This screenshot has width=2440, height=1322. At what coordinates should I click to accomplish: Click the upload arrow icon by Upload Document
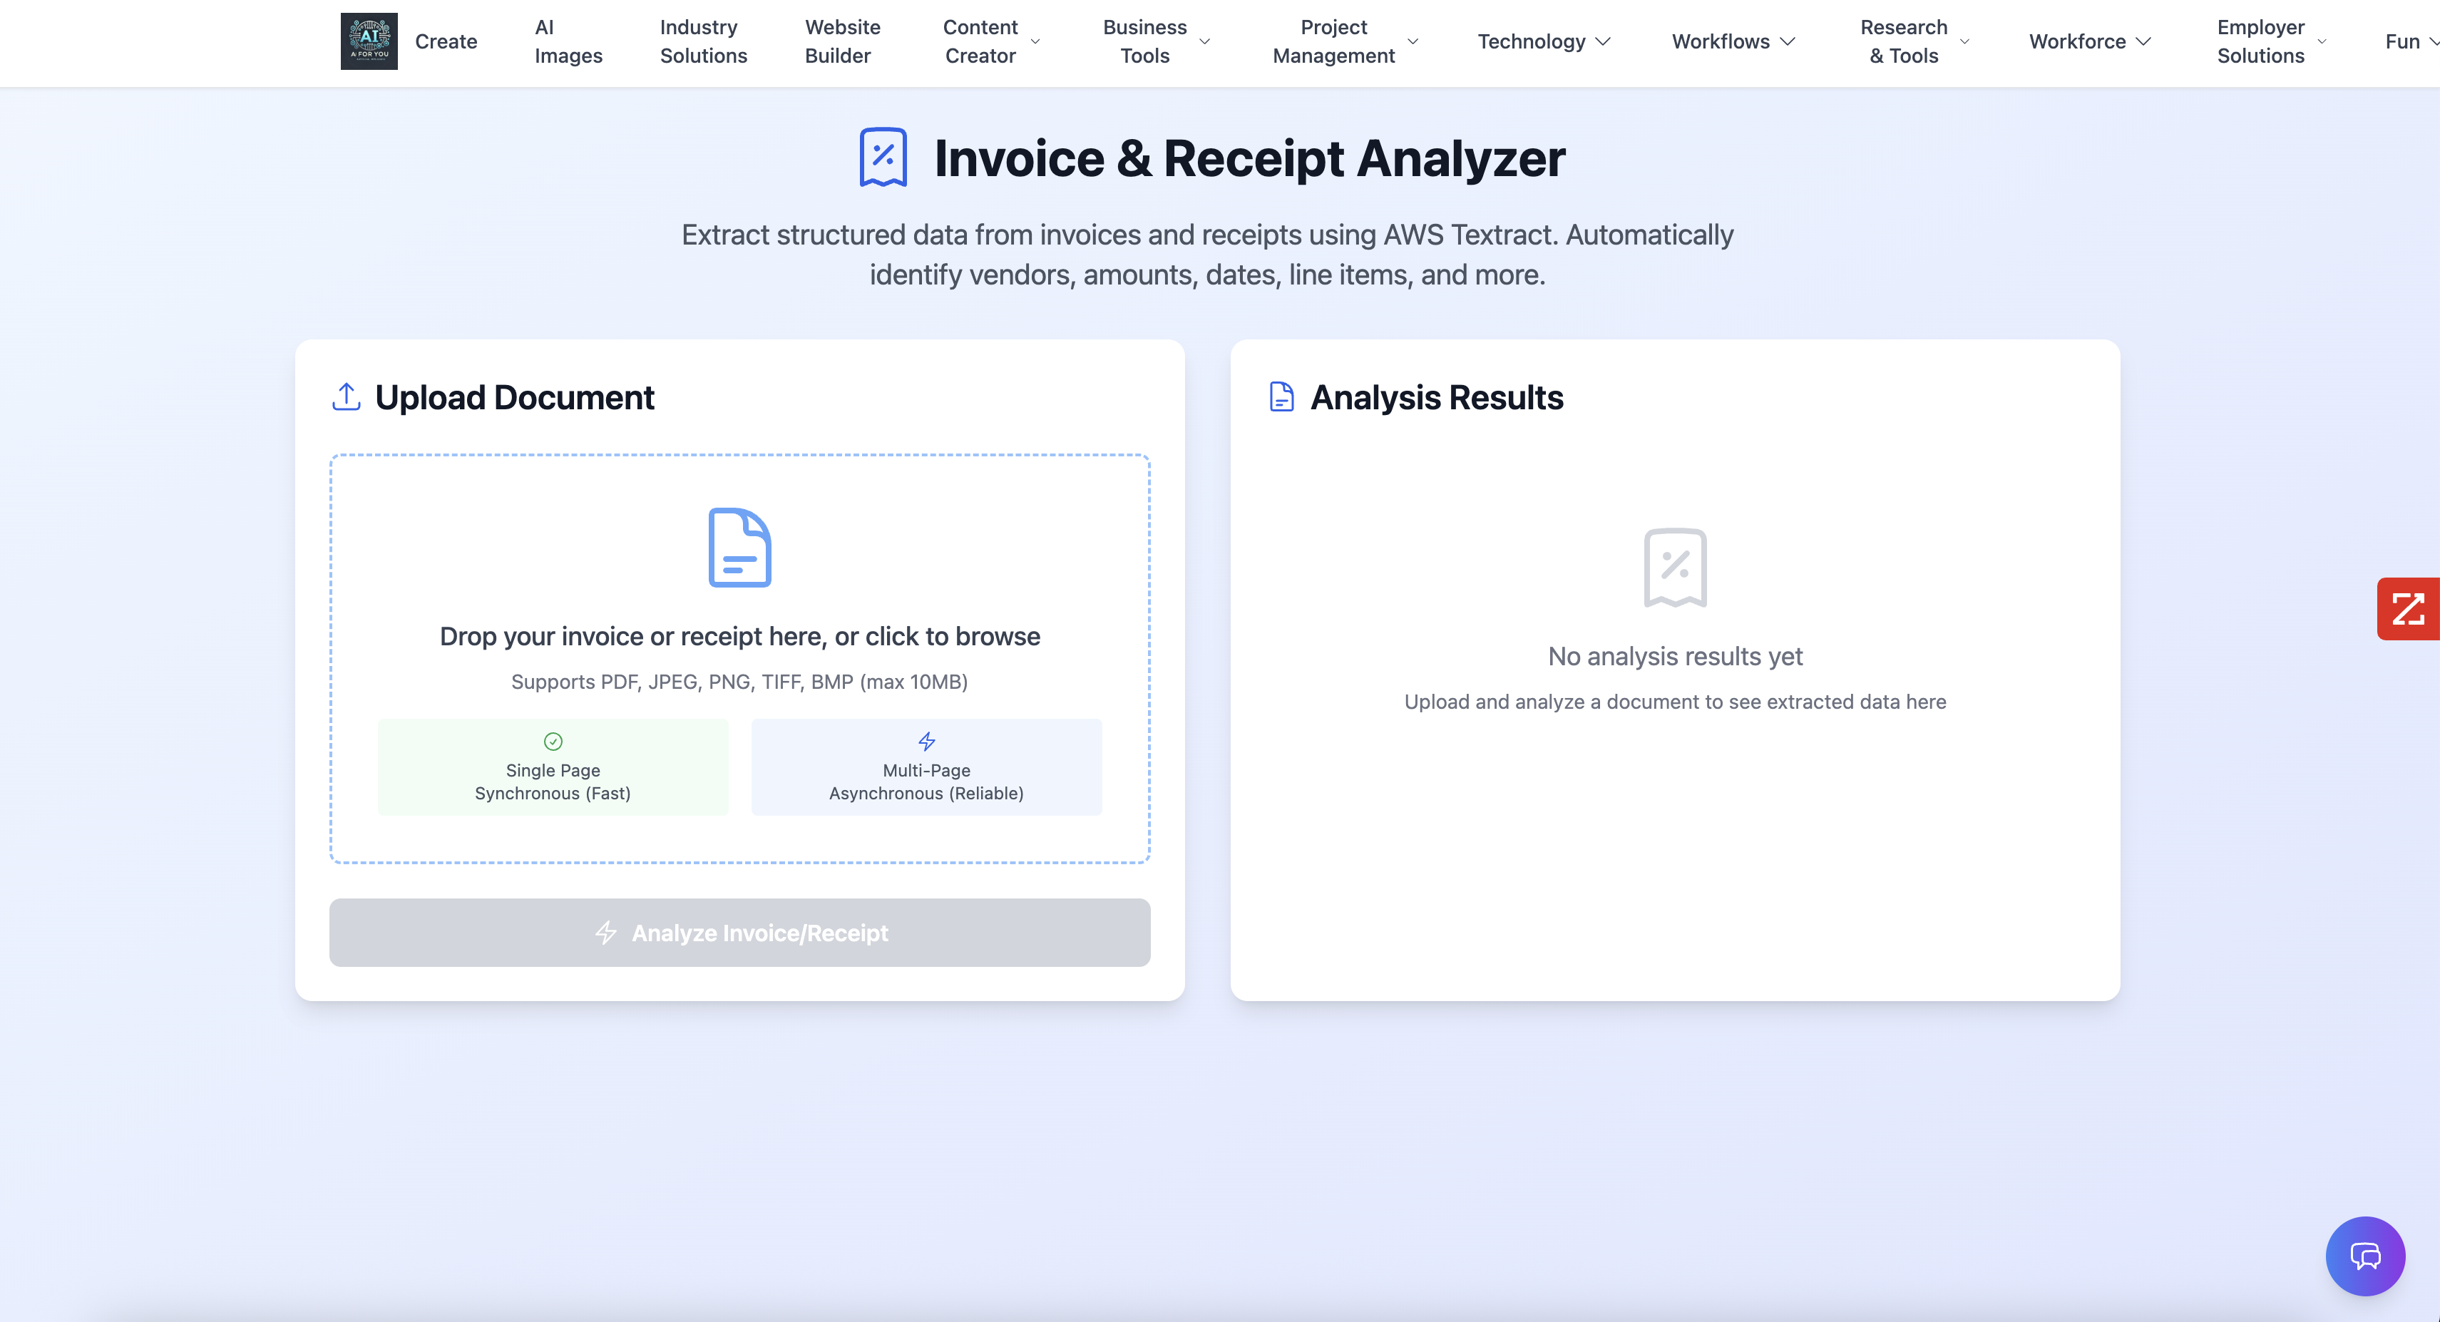(346, 396)
